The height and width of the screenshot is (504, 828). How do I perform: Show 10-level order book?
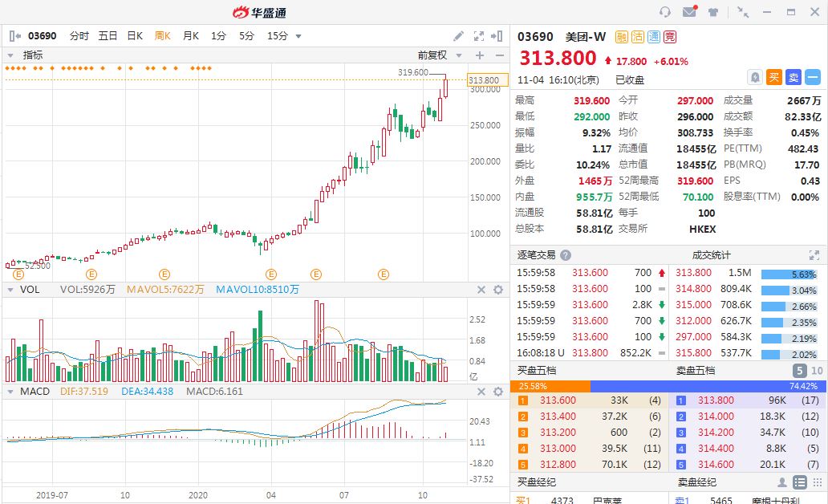(x=817, y=370)
